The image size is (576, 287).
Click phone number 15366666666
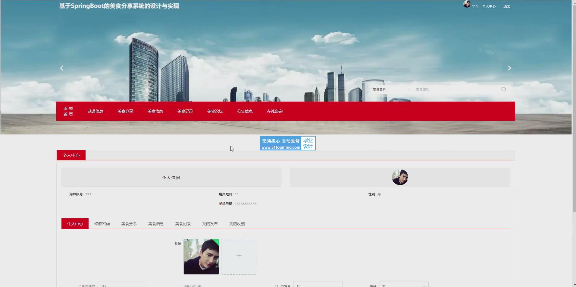246,204
